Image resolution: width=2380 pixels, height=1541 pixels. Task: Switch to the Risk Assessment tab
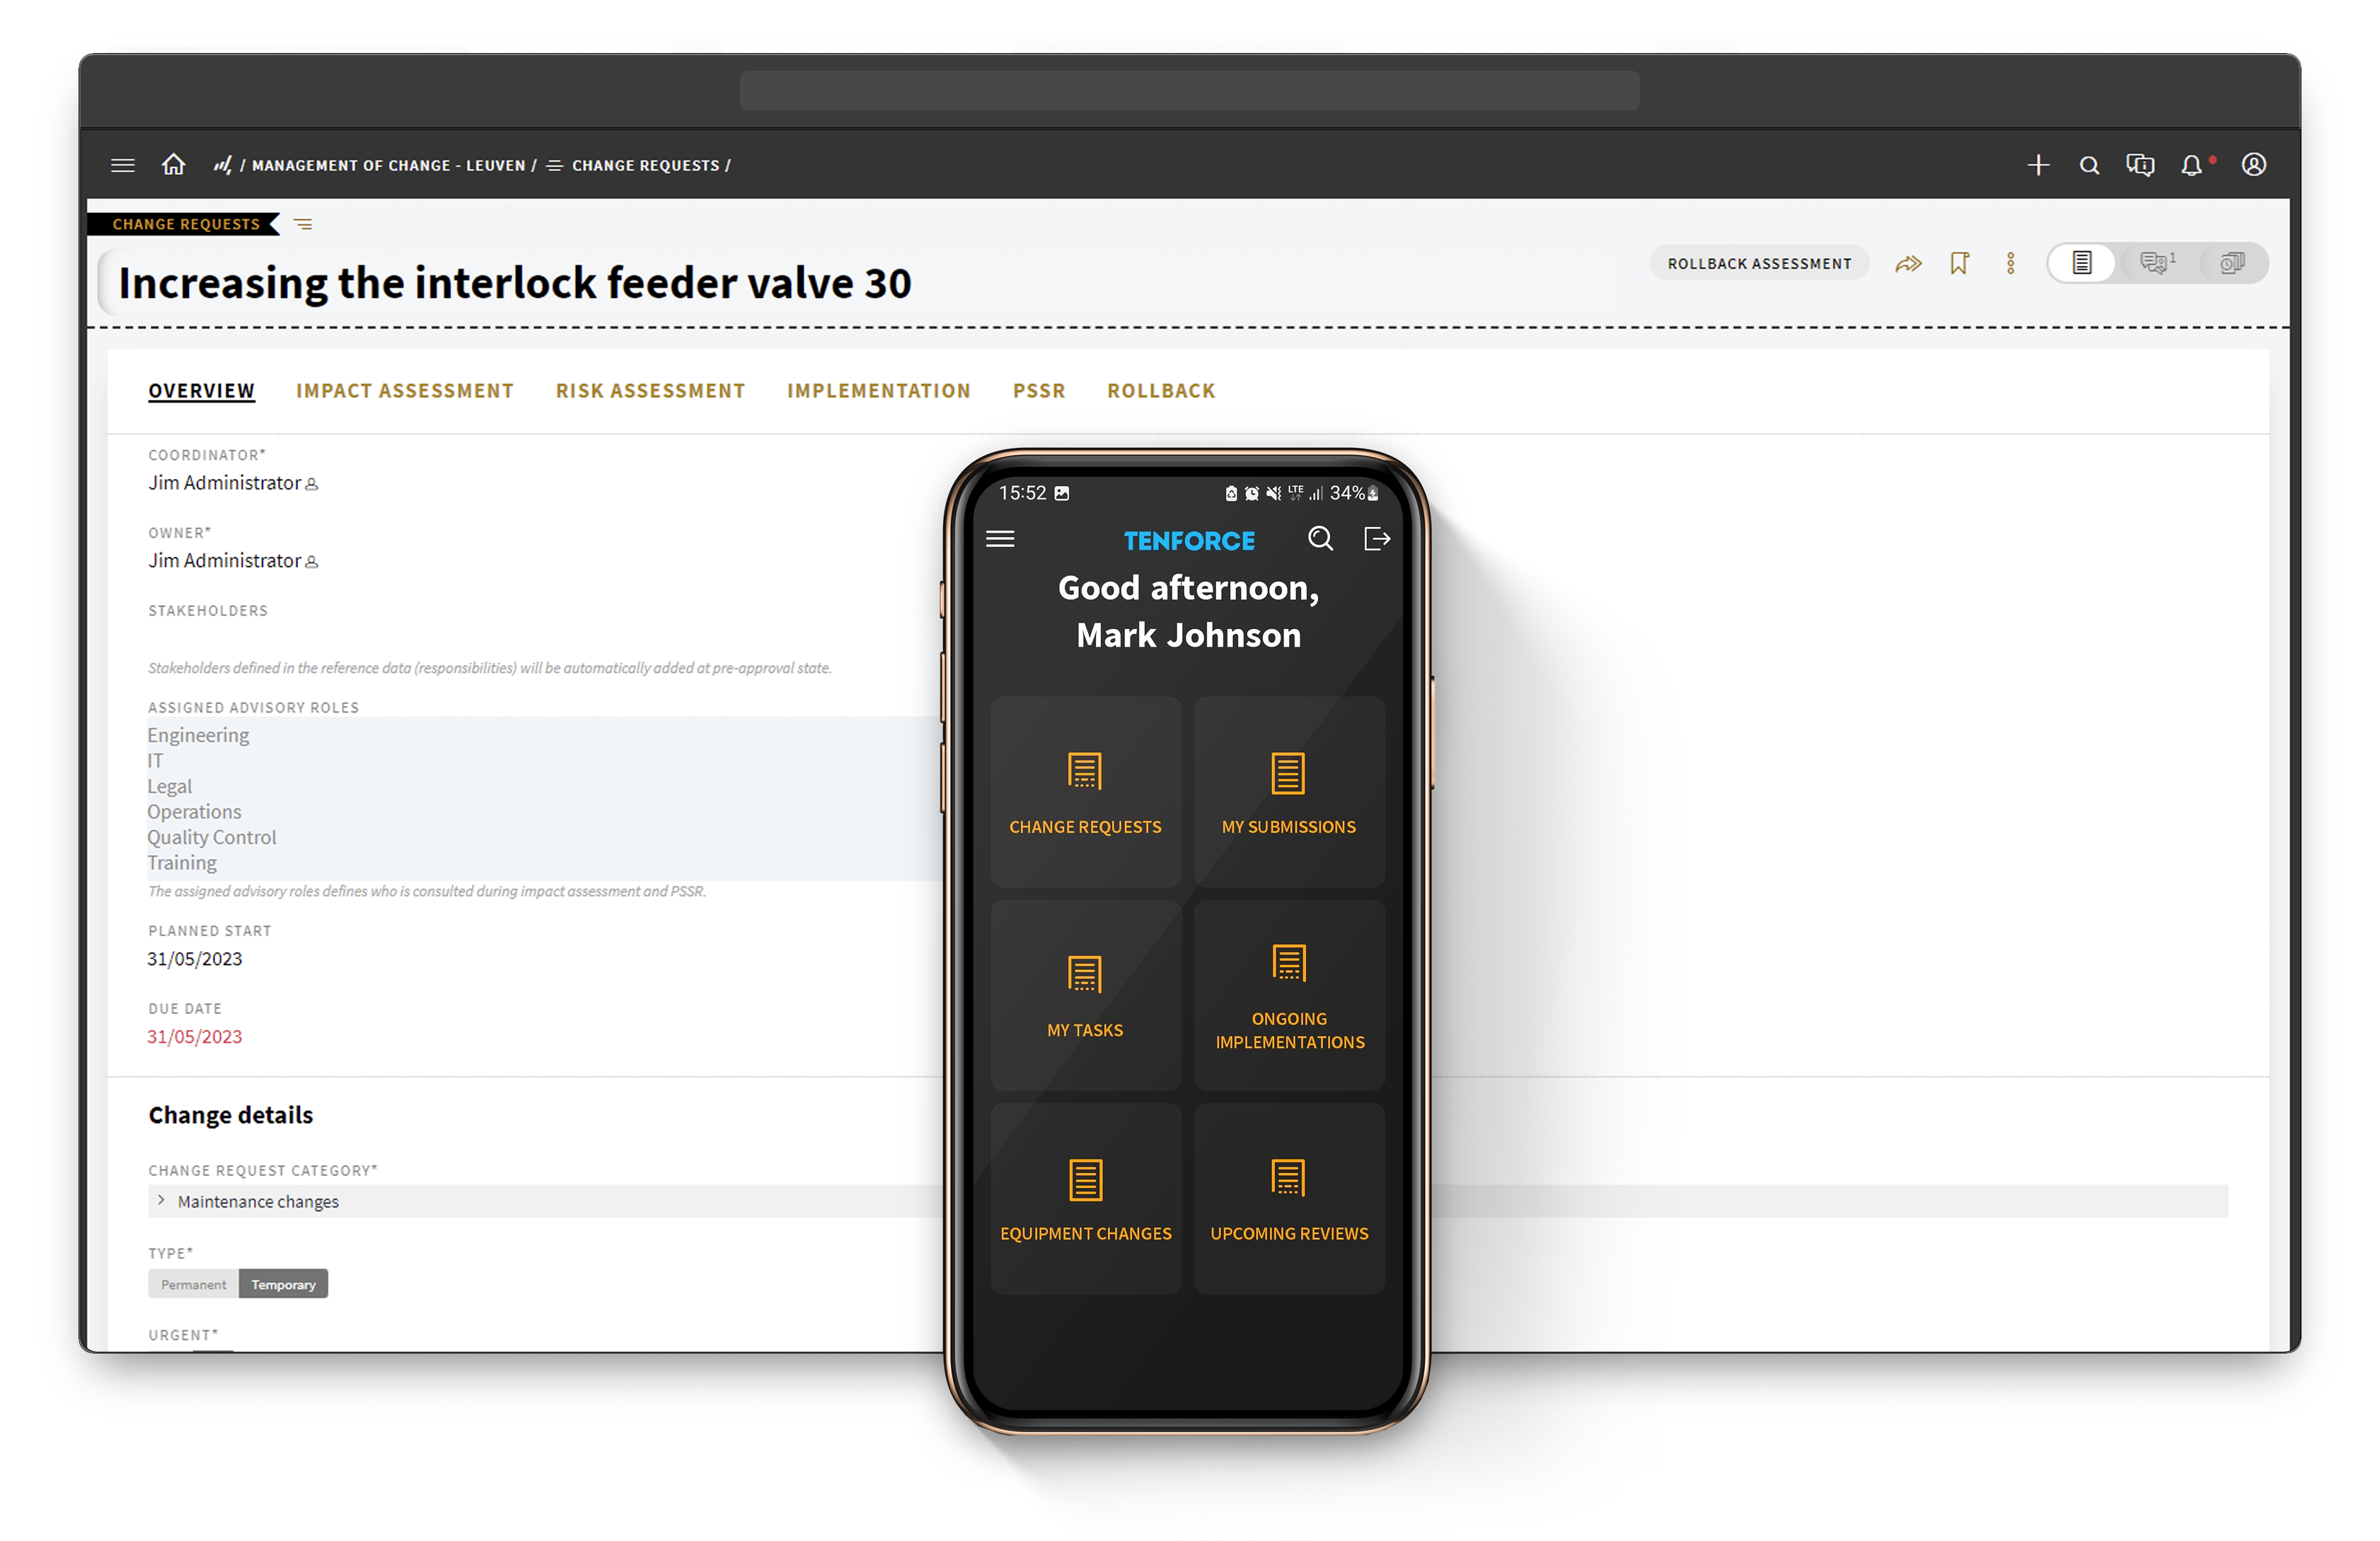pyautogui.click(x=650, y=390)
